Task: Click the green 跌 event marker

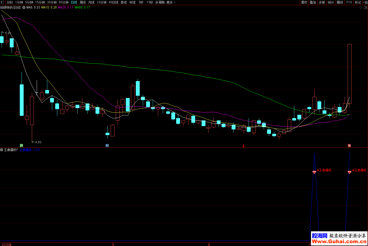Action: 22,146
